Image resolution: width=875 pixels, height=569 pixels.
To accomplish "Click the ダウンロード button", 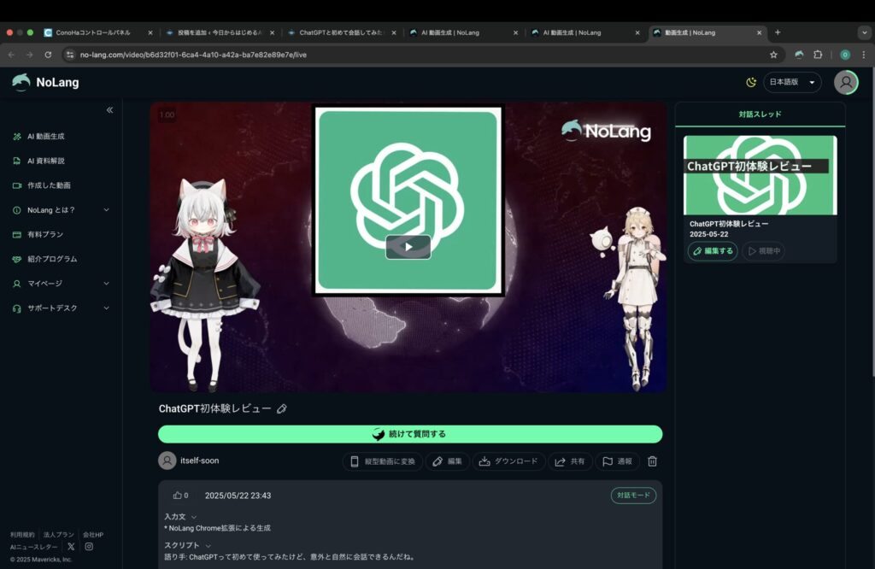I will tap(508, 461).
